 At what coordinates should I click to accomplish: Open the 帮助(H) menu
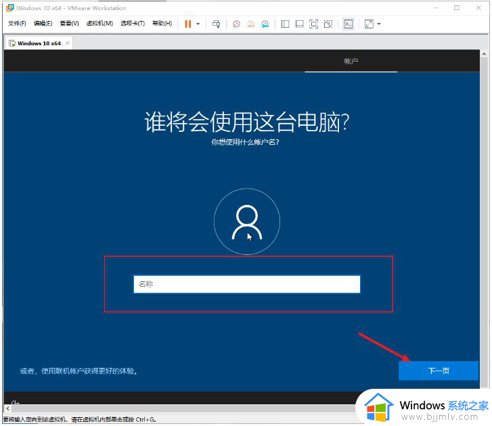point(162,23)
